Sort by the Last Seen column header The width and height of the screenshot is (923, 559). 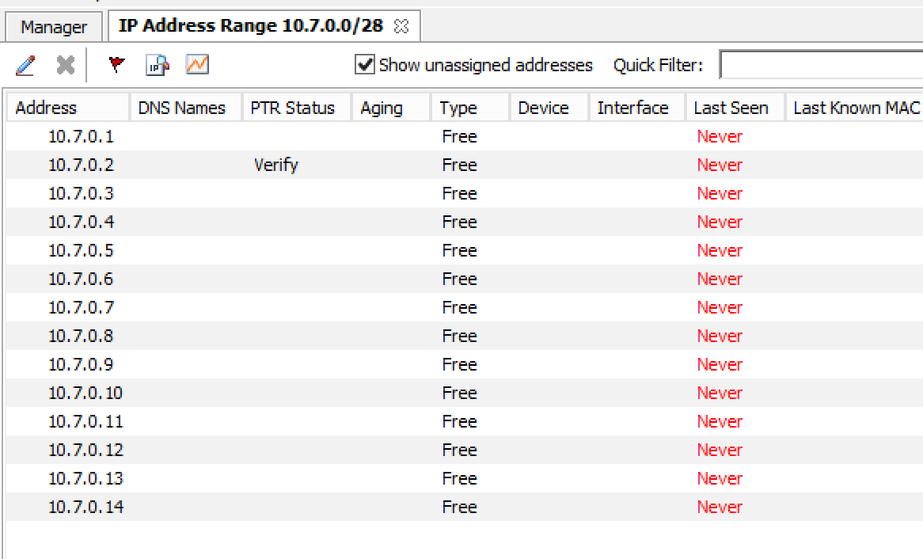coord(731,108)
